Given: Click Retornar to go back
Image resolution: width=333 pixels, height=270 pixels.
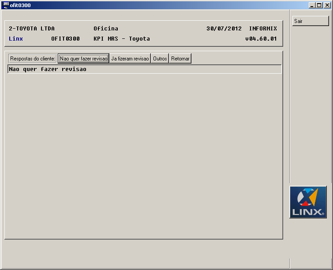Looking at the screenshot, I should coord(180,58).
